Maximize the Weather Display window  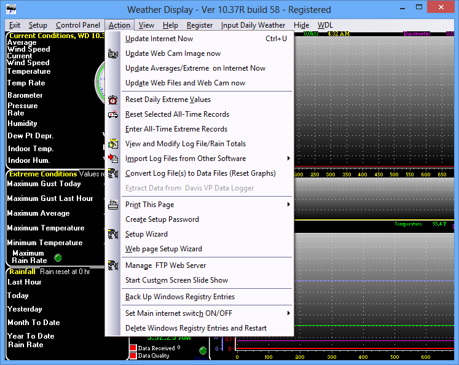tap(419, 7)
